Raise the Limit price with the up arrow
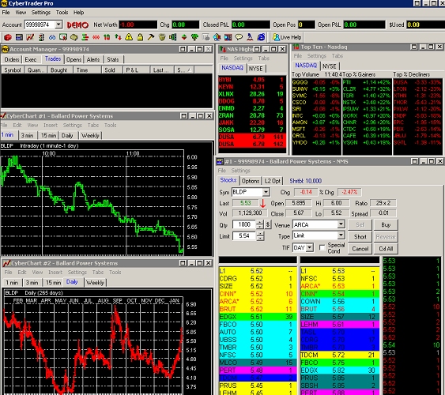This screenshot has width=445, height=395. (x=260, y=234)
